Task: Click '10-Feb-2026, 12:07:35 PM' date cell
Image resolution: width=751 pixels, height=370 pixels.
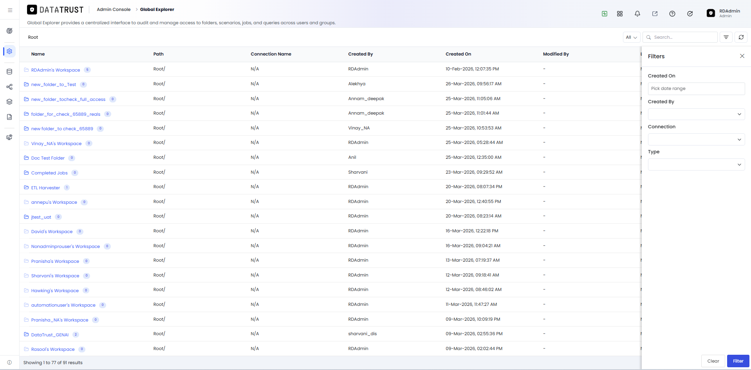Action: [472, 69]
